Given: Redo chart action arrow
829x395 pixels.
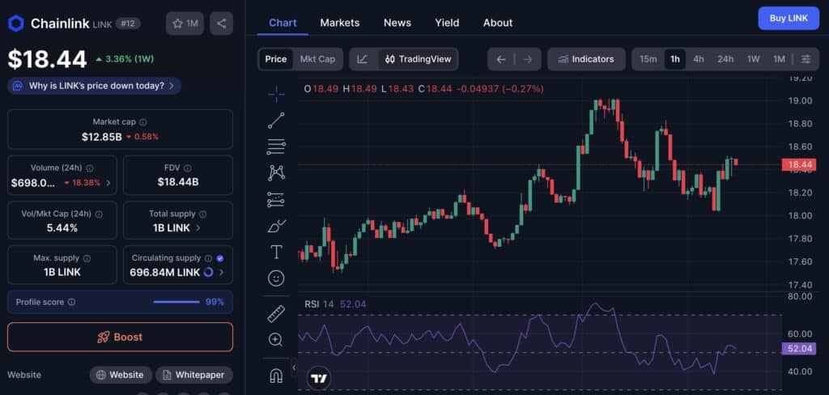Looking at the screenshot, I should point(527,59).
